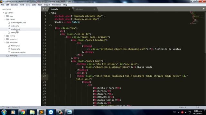
Task: Open sales.php in the sidebar
Action: click(15, 33)
